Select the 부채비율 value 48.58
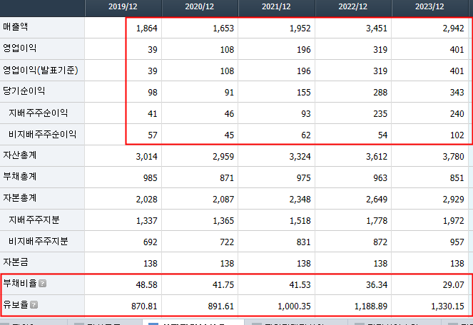The image size is (473, 325). click(146, 285)
